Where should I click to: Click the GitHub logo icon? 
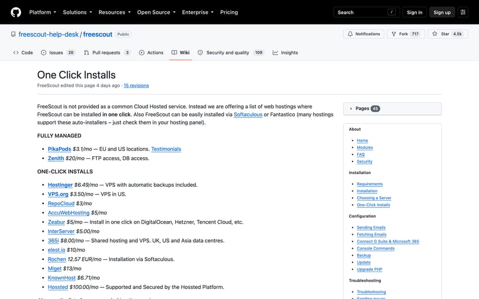tap(16, 12)
